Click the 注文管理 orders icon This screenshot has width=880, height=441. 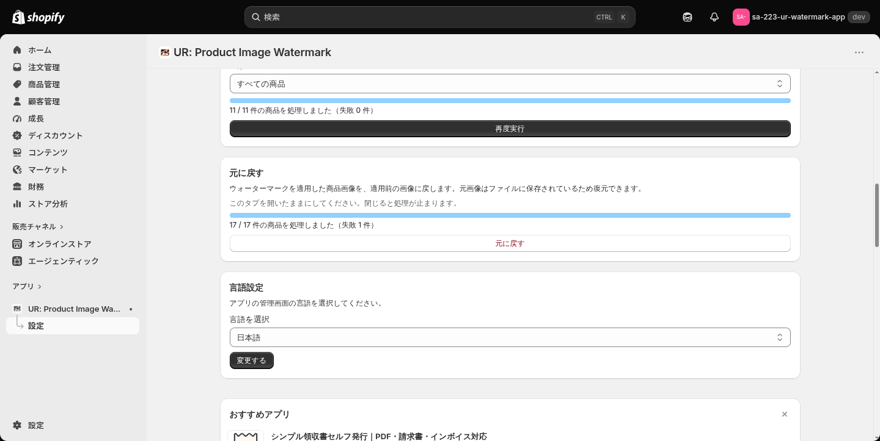pos(17,67)
